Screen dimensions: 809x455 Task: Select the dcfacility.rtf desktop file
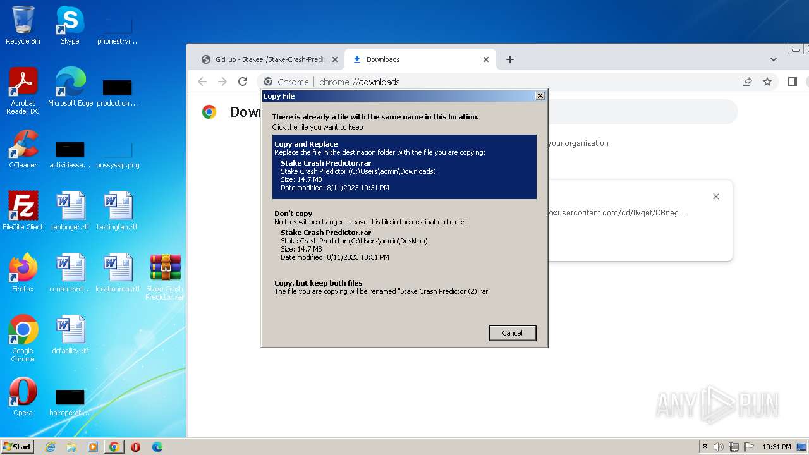(70, 335)
